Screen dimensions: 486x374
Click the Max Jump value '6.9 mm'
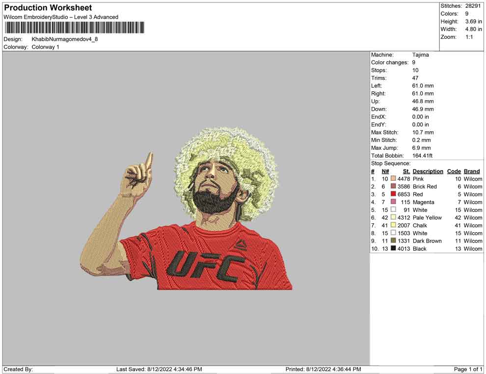pyautogui.click(x=421, y=148)
